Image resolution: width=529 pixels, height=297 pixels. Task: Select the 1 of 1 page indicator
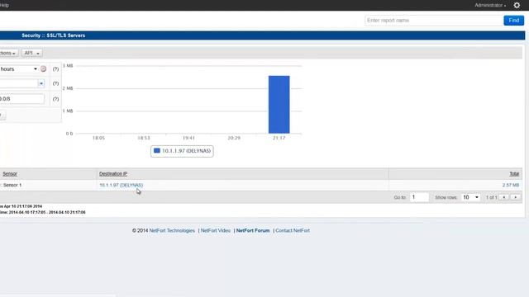491,197
